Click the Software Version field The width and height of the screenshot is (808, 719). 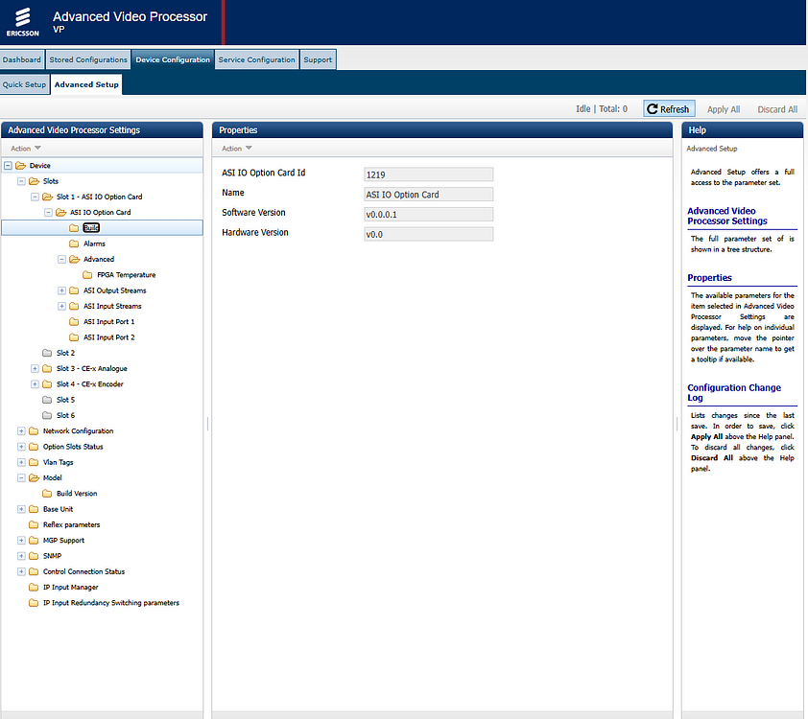428,214
